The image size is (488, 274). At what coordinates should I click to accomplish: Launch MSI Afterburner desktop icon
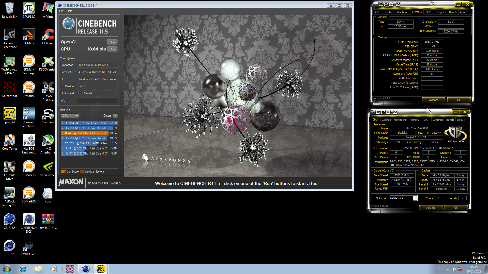pyautogui.click(x=48, y=144)
